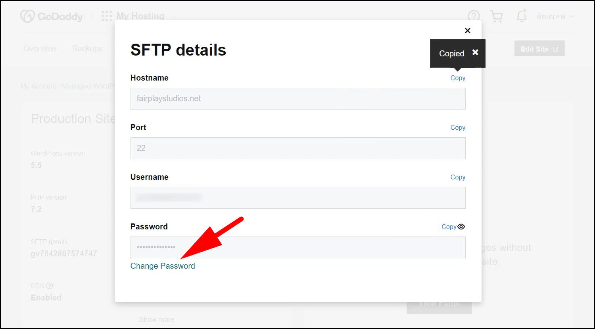Toggle password visibility eye icon
Screen dimensions: 595x329
click(461, 227)
